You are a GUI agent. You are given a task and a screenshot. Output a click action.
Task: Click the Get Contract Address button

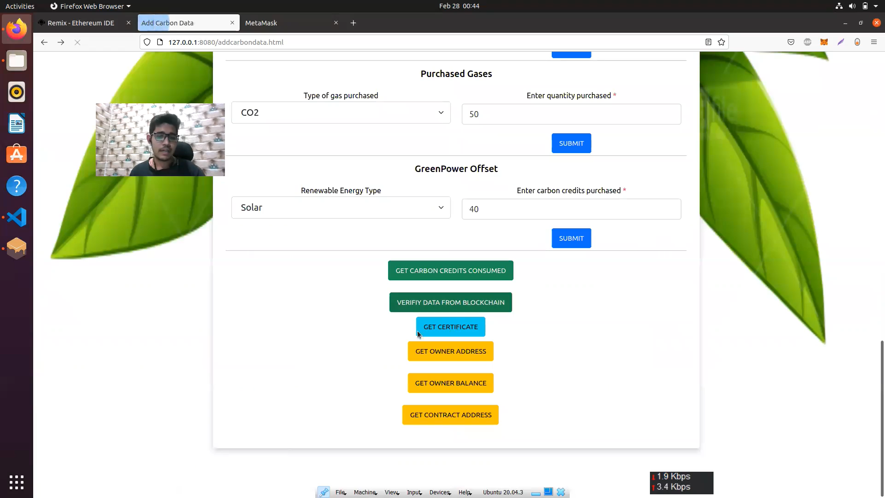click(450, 415)
